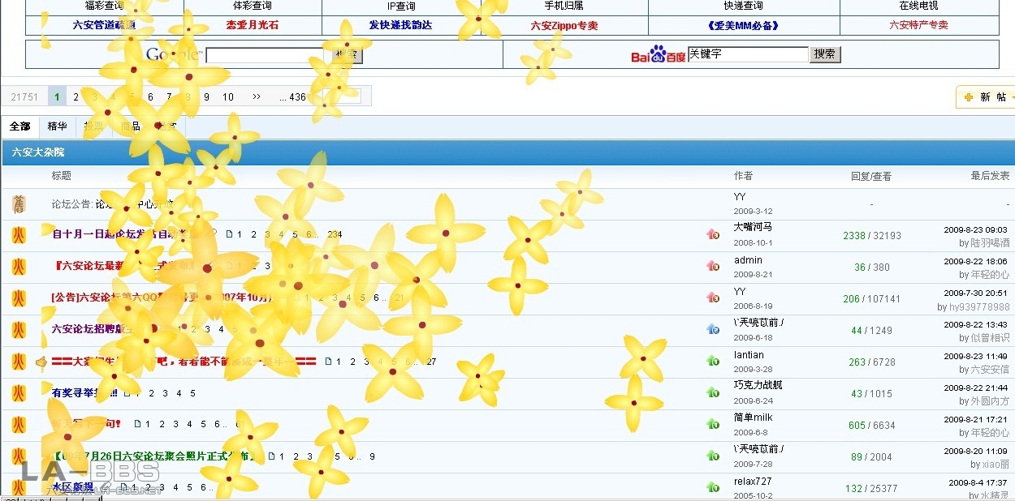Click the Baidu logo
1015x501 pixels.
[x=658, y=54]
